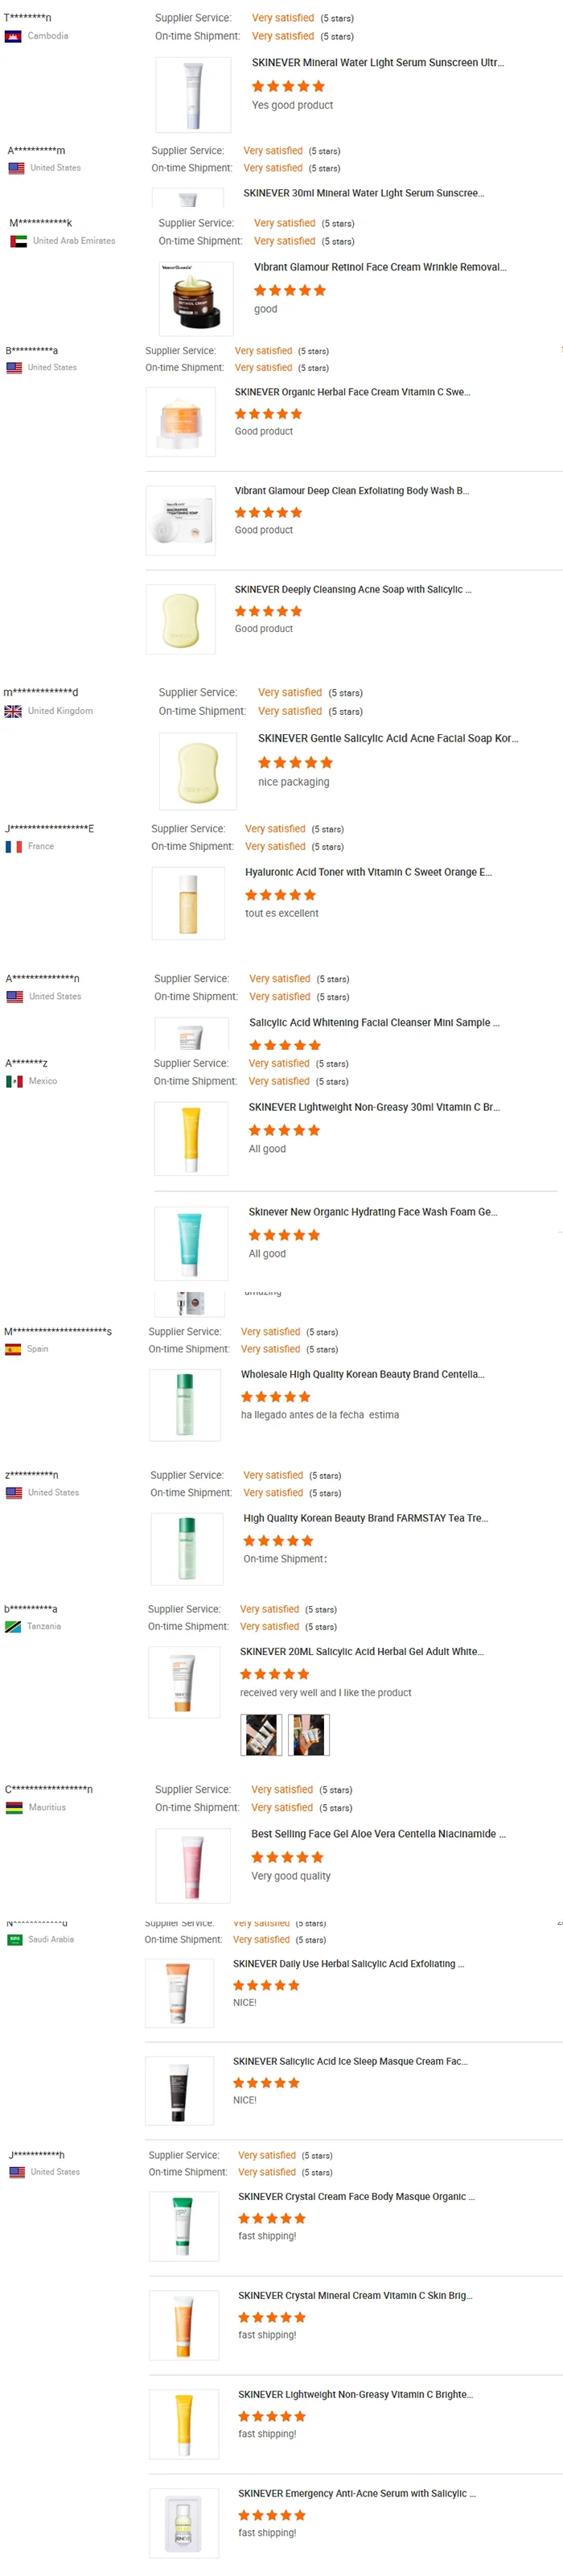Open SKINEVER Salicylic Acid Ice Sleep Masque link
Viewport: 563px width, 2576px height.
click(x=349, y=2062)
